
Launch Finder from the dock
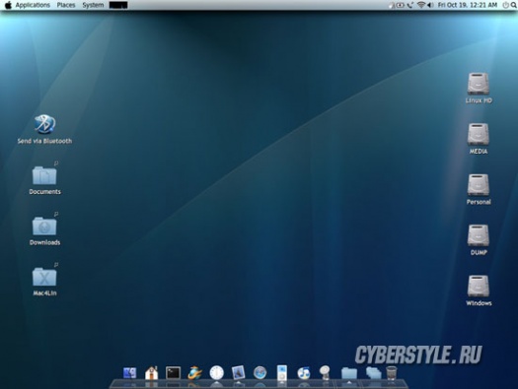[x=130, y=373]
